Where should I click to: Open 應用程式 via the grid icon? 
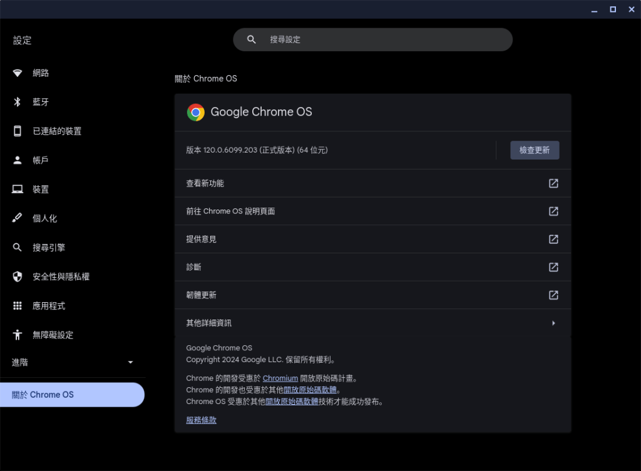tap(18, 306)
